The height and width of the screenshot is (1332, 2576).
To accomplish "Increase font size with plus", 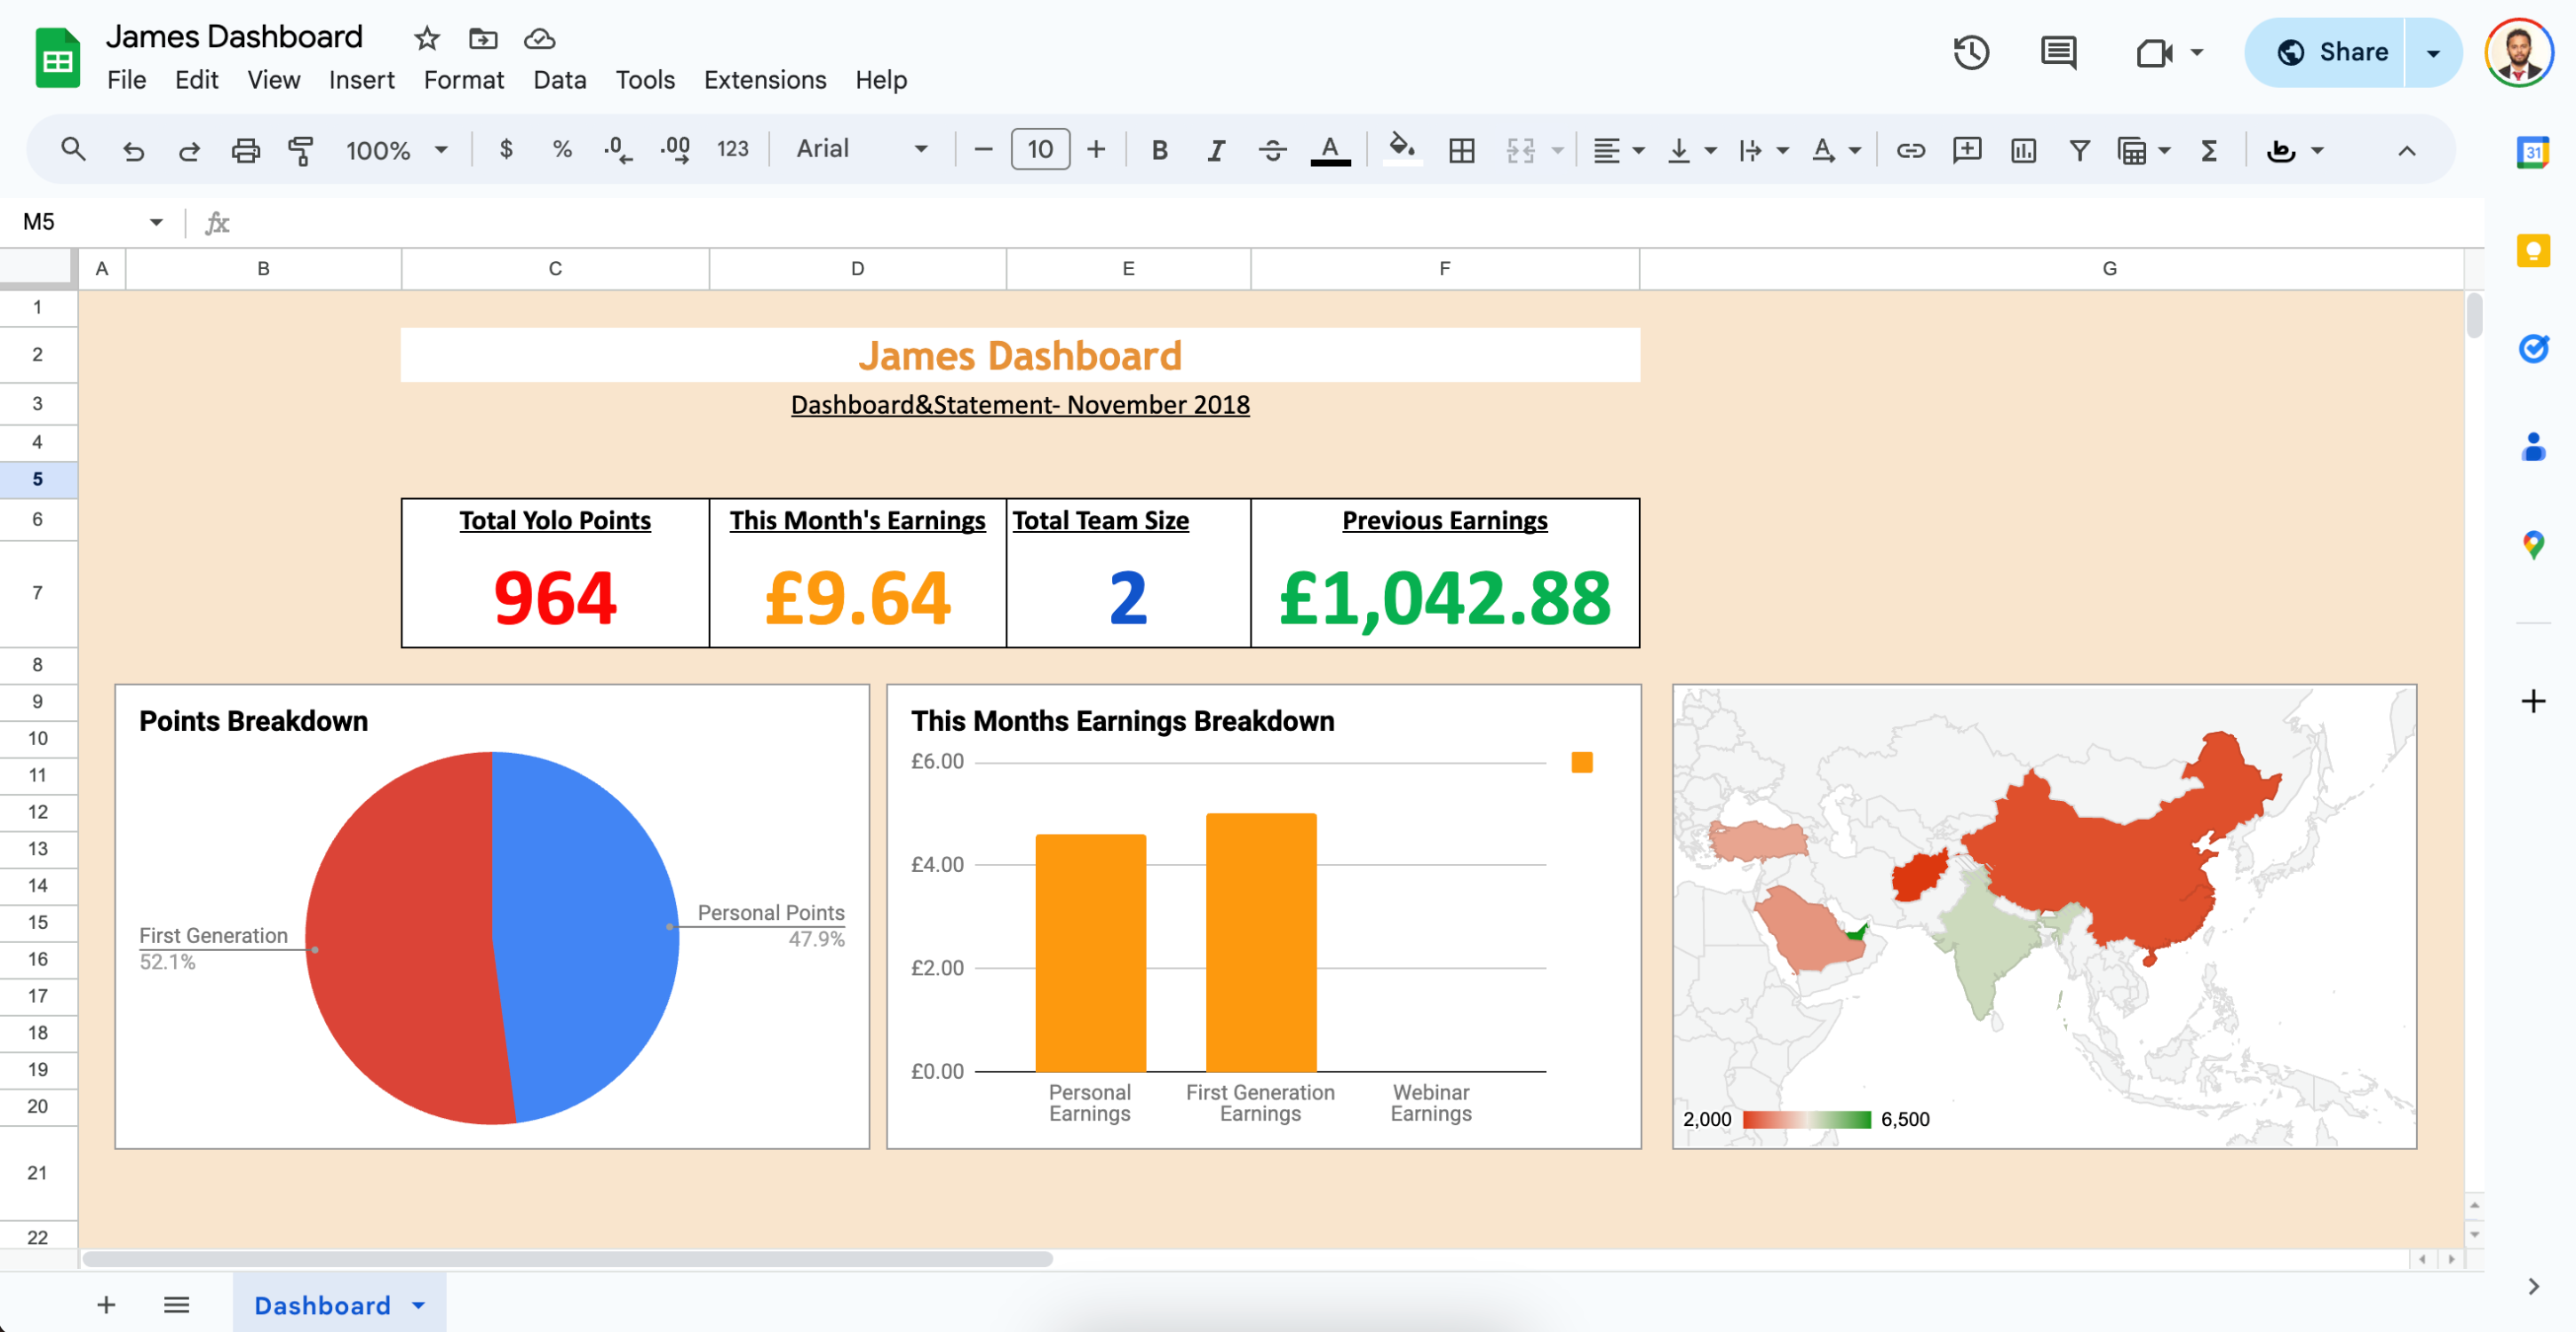I will 1096,150.
